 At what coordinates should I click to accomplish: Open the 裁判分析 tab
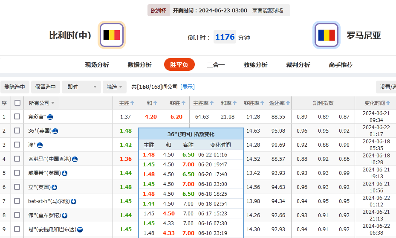pos(298,65)
